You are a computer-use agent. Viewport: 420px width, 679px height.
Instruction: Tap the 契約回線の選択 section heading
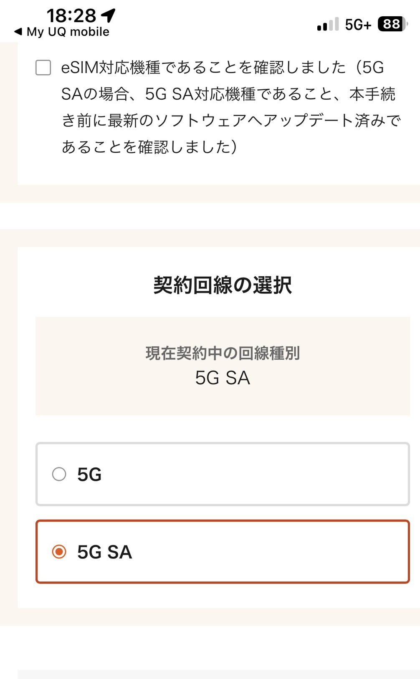pos(223,285)
